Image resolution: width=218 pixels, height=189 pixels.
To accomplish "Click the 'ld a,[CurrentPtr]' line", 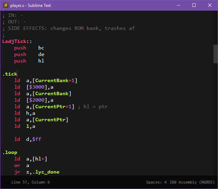I will (41, 120).
